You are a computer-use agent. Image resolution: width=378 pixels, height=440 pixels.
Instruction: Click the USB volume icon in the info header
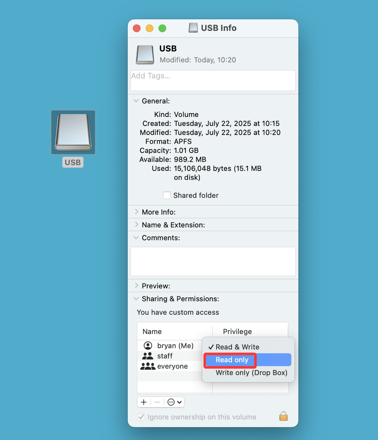click(145, 54)
